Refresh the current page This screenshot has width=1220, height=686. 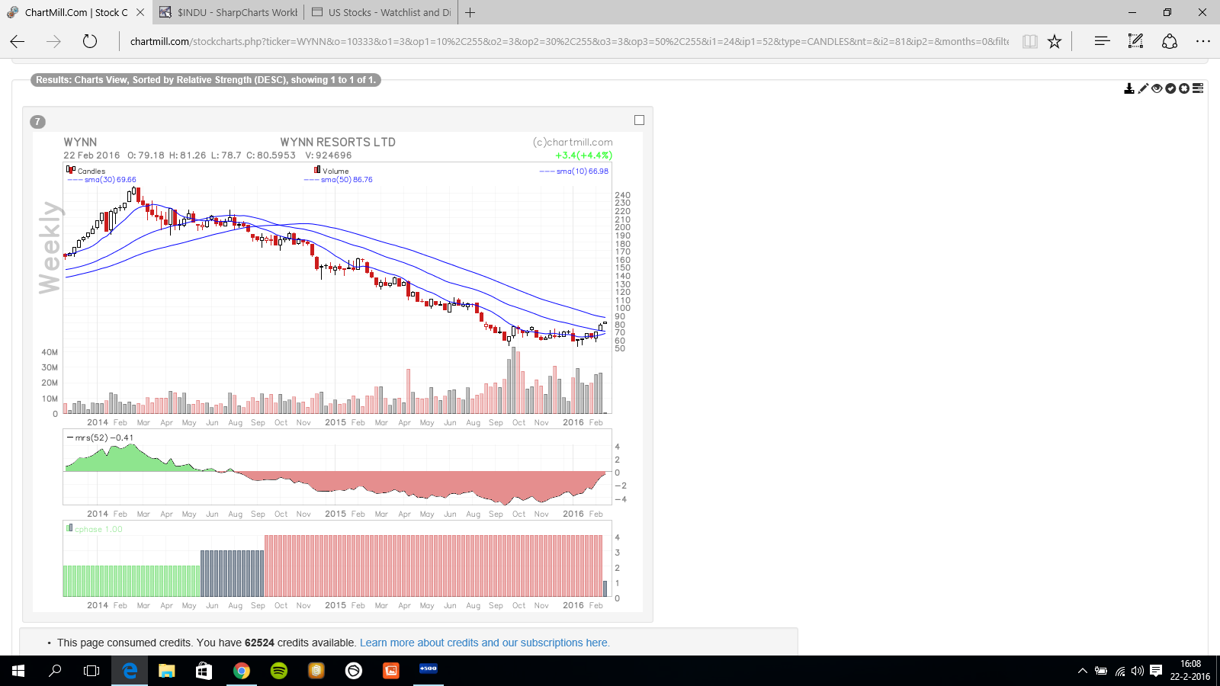90,42
